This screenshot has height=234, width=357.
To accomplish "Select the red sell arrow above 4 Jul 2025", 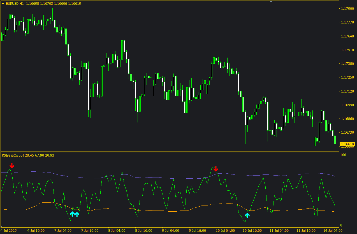I will click(11, 166).
